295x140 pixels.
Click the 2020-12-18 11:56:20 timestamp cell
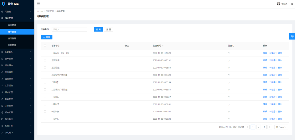click(x=162, y=53)
